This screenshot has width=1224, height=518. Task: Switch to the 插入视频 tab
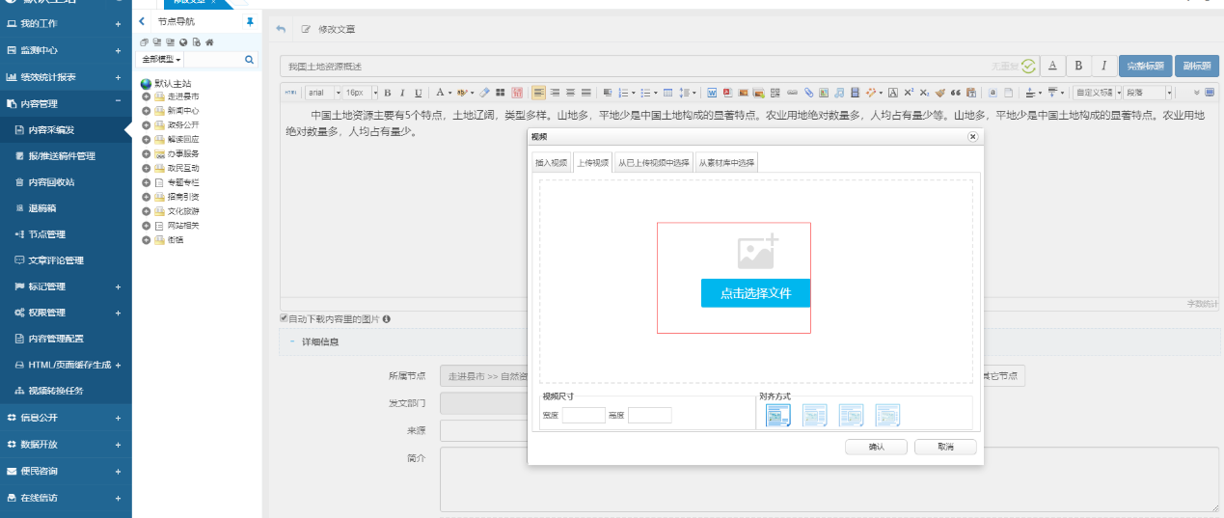click(x=551, y=163)
